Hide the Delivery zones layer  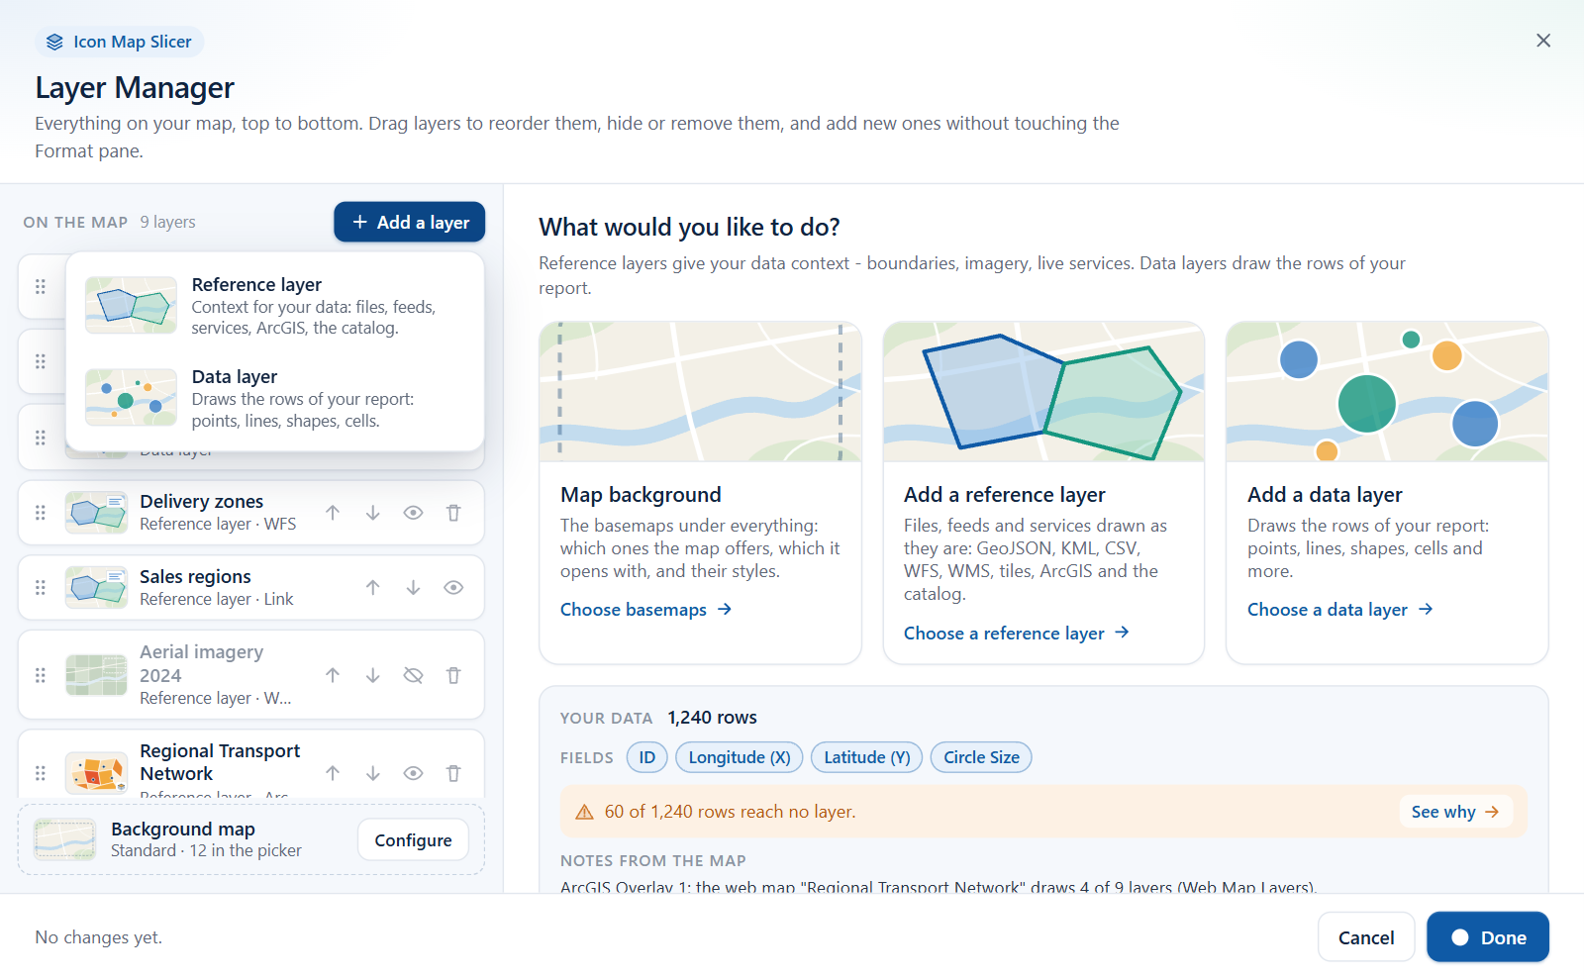pos(414,513)
